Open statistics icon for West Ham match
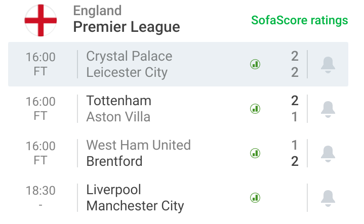The width and height of the screenshot is (364, 224). click(x=255, y=153)
